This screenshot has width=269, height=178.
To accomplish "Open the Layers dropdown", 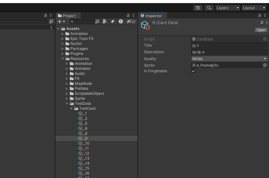I will (x=228, y=8).
